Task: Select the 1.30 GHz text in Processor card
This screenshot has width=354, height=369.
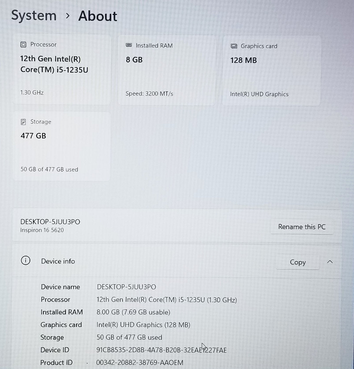Action: click(32, 92)
